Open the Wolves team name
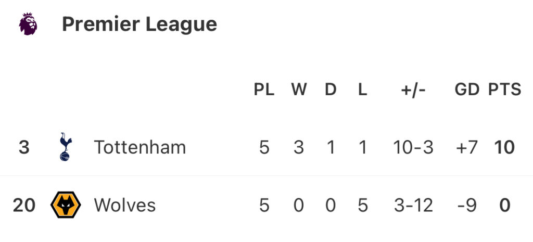Screen dimensions: 533x242 [125, 205]
